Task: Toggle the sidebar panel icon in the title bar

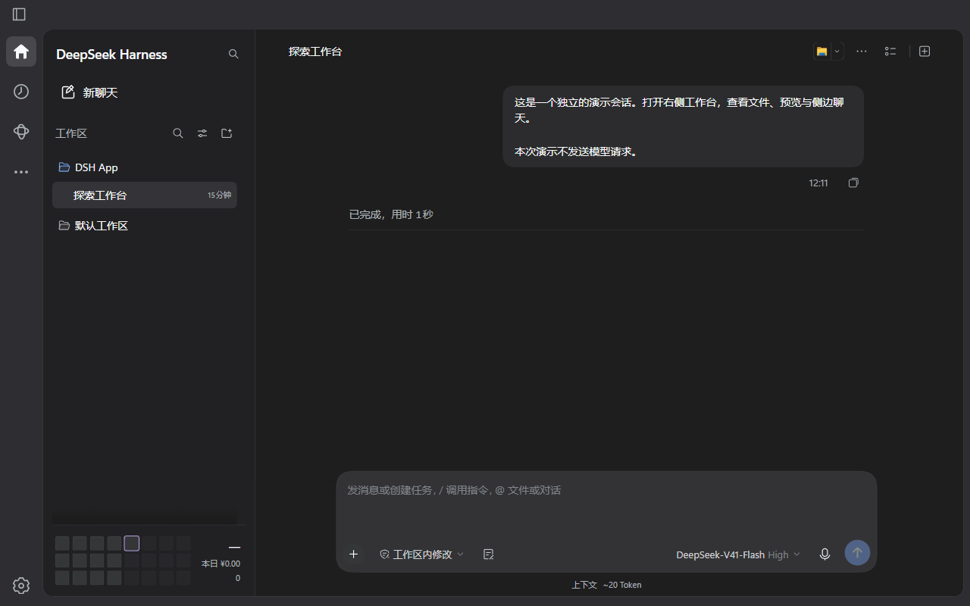Action: (19, 14)
